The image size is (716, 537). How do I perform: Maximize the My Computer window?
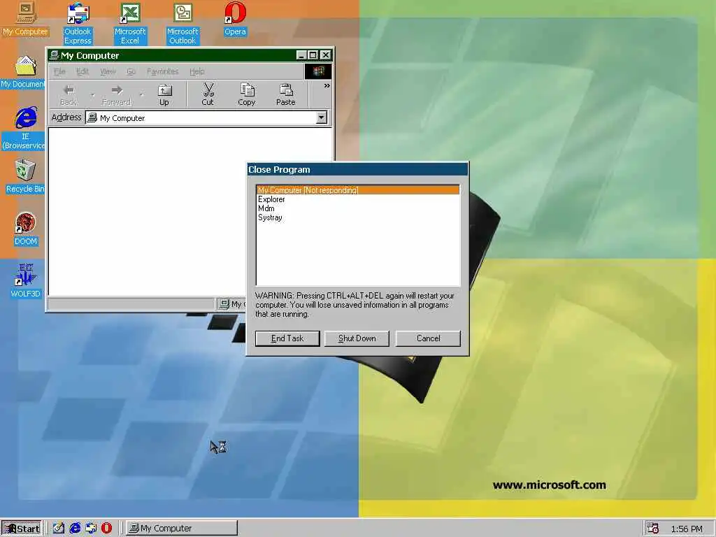point(313,55)
